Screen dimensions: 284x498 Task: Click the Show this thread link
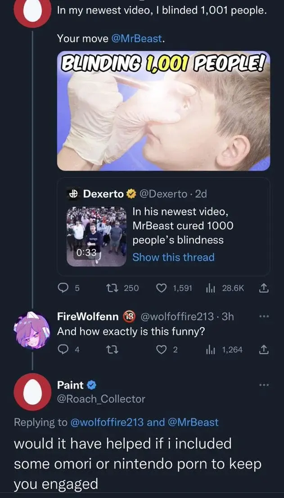point(173,258)
